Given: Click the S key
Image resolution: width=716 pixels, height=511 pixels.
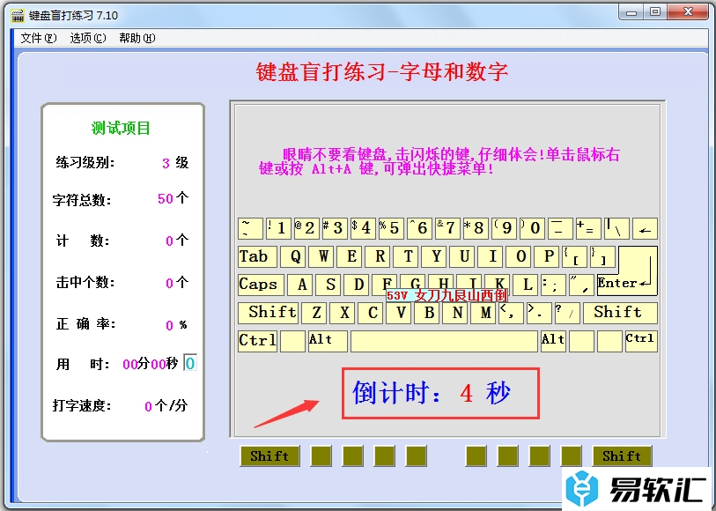Looking at the screenshot, I should pos(328,285).
